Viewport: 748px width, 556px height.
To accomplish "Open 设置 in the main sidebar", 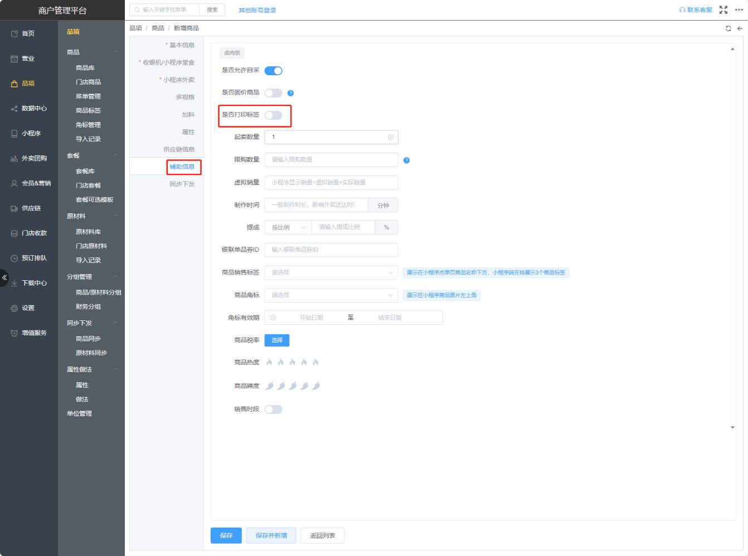I will click(23, 308).
